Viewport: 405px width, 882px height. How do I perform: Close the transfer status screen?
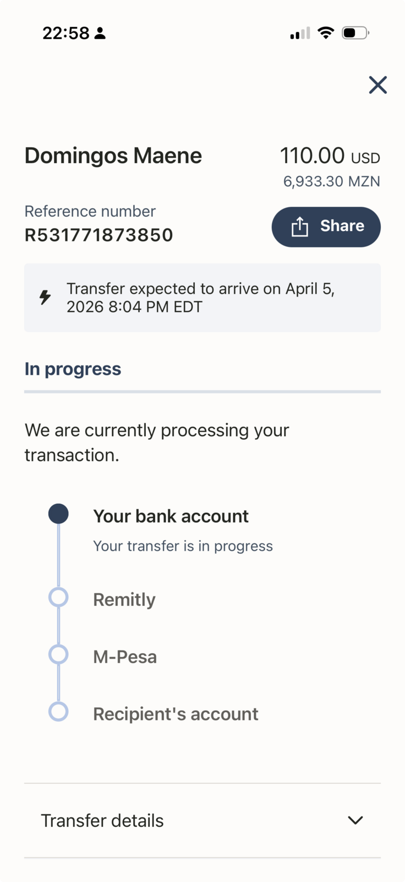tap(377, 85)
